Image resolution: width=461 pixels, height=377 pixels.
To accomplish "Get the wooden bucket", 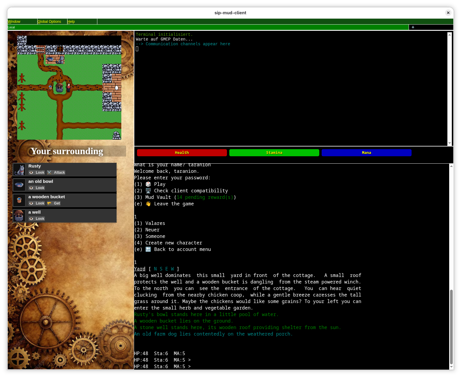I will 54,203.
